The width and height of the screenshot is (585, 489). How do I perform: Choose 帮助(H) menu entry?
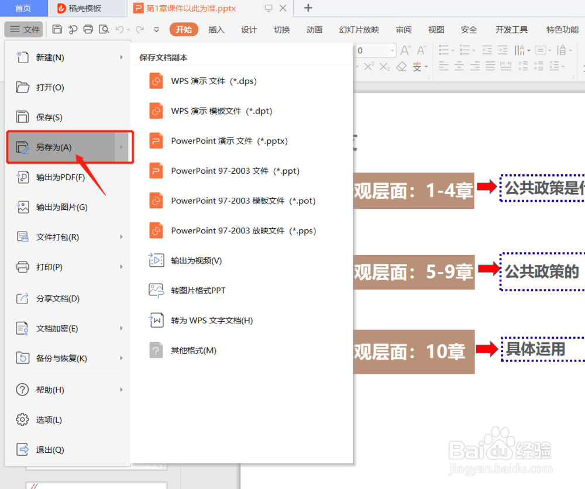tap(68, 390)
